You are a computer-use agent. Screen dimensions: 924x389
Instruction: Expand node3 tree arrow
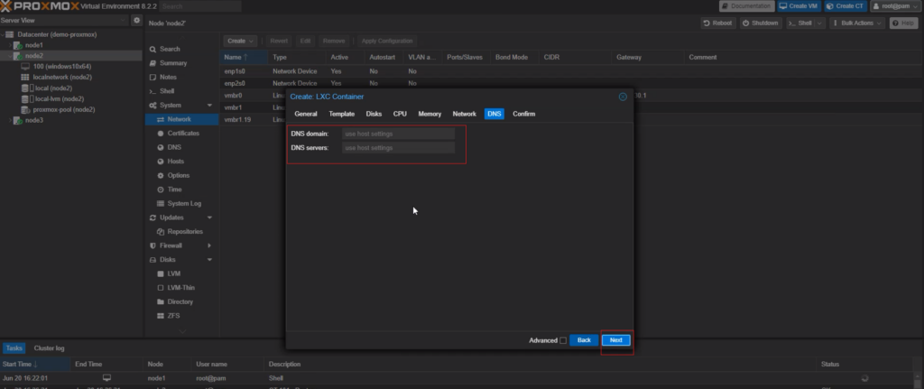pyautogui.click(x=10, y=120)
